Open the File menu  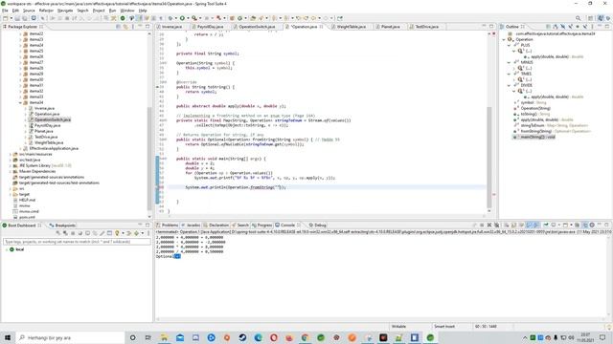(x=5, y=11)
